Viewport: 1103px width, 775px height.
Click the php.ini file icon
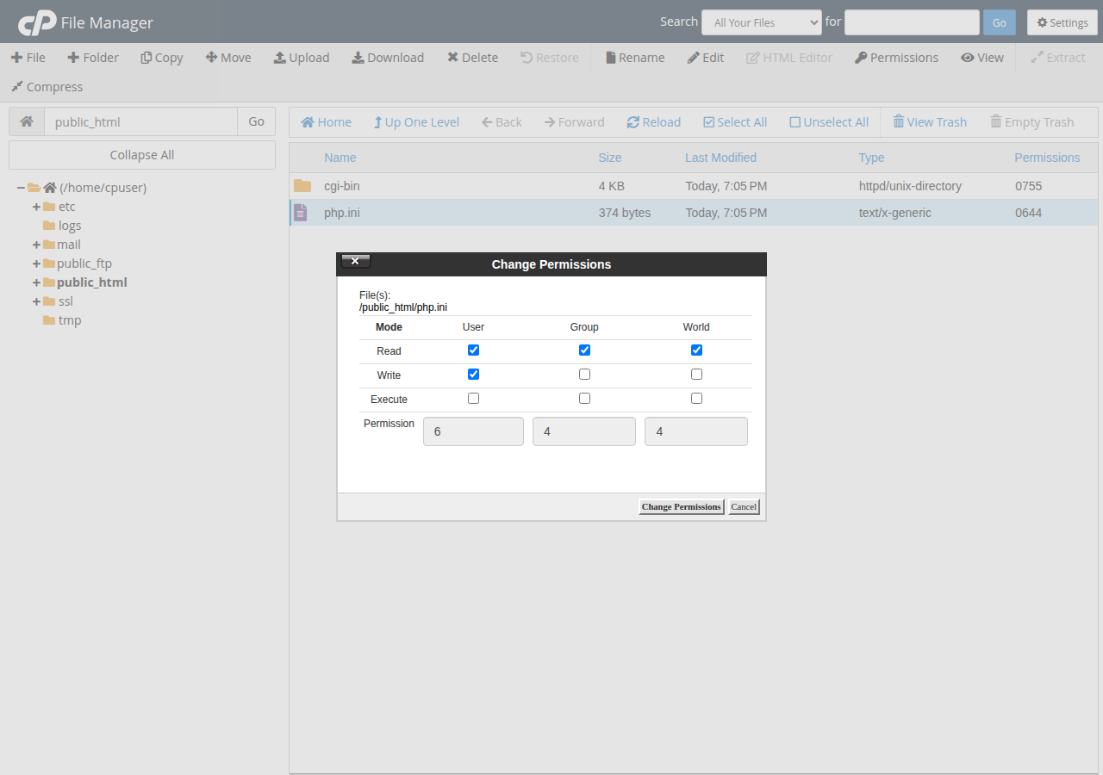300,213
